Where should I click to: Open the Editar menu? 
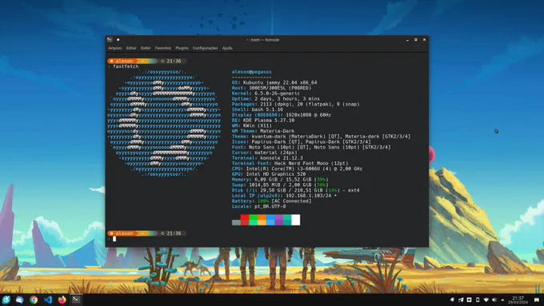click(131, 48)
